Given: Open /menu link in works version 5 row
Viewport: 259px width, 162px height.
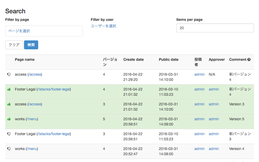Looking at the screenshot, I should [x=32, y=119].
